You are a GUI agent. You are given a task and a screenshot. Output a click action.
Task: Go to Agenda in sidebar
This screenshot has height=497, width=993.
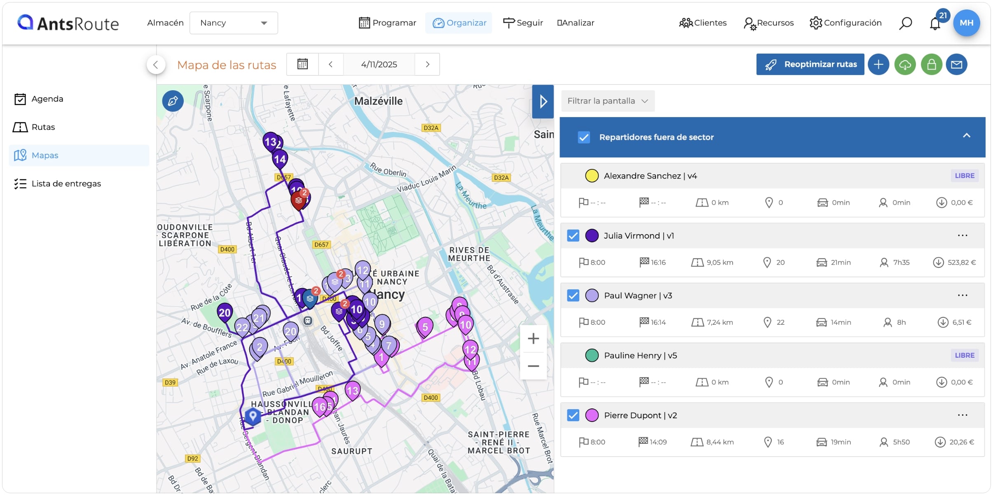point(79,99)
